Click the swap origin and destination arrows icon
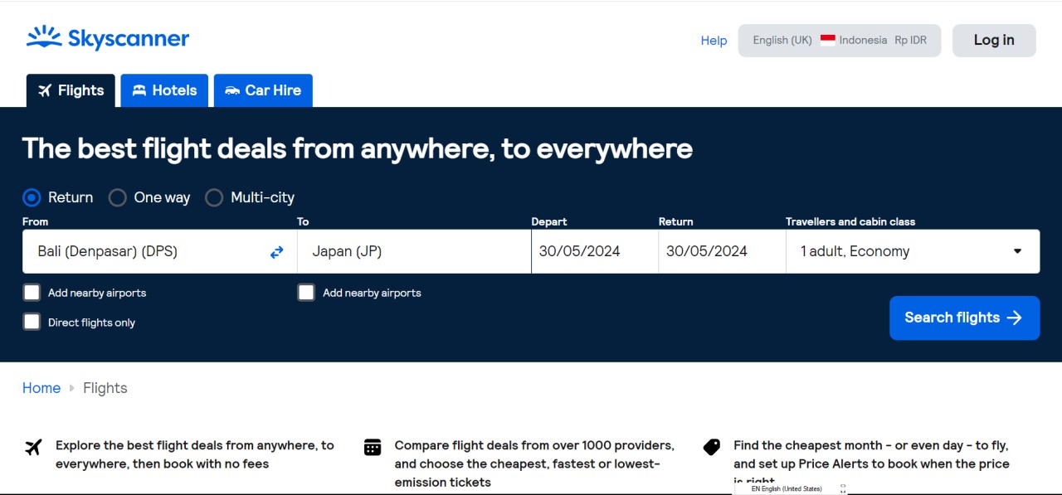 [x=277, y=252]
